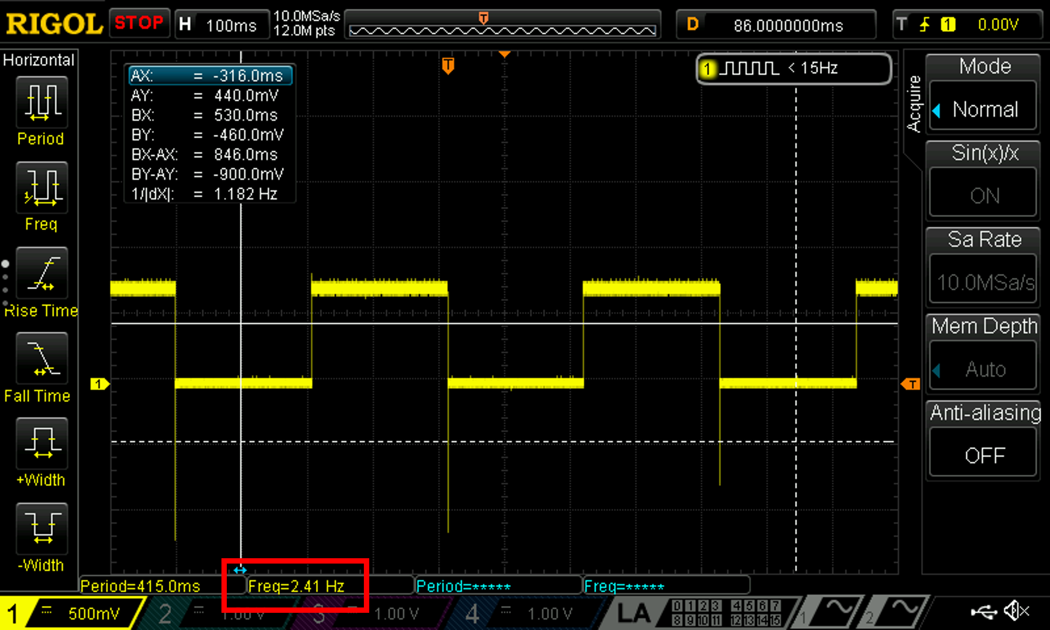Click the Rise Time measurement icon
The width and height of the screenshot is (1050, 630).
[x=42, y=273]
